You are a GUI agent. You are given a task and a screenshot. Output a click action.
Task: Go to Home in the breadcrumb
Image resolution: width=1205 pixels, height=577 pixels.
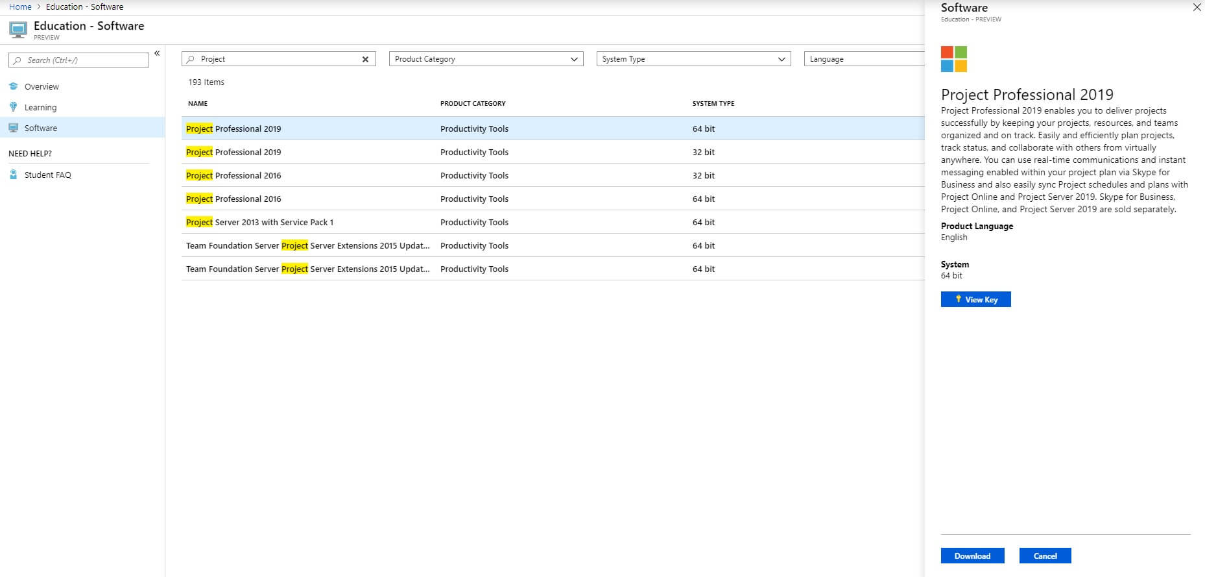click(x=20, y=6)
